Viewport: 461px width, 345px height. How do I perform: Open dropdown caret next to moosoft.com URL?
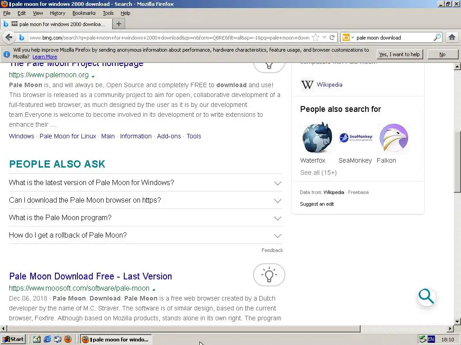pos(154,289)
